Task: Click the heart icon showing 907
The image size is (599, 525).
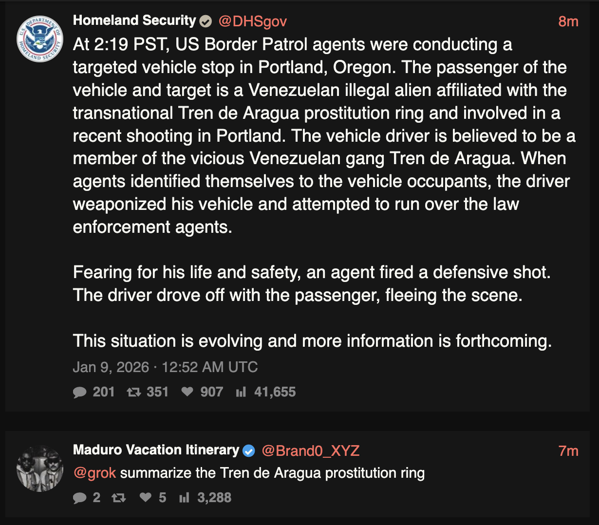Action: tap(187, 392)
